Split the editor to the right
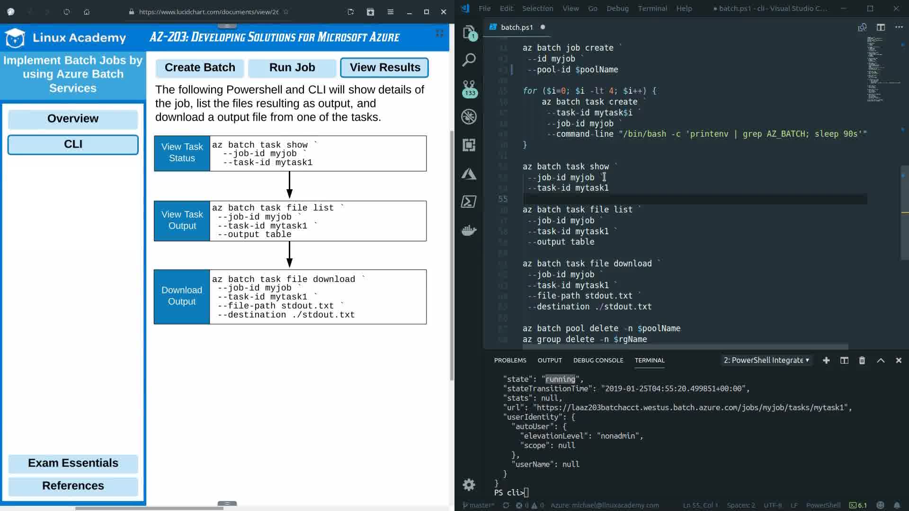The image size is (909, 511). click(x=881, y=27)
